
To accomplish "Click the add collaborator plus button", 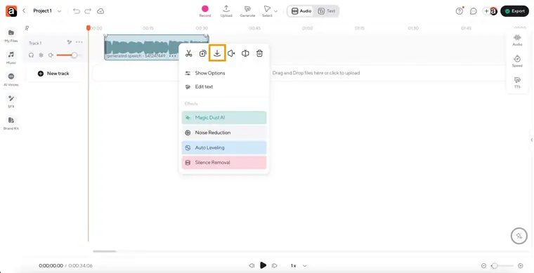I will 486,11.
